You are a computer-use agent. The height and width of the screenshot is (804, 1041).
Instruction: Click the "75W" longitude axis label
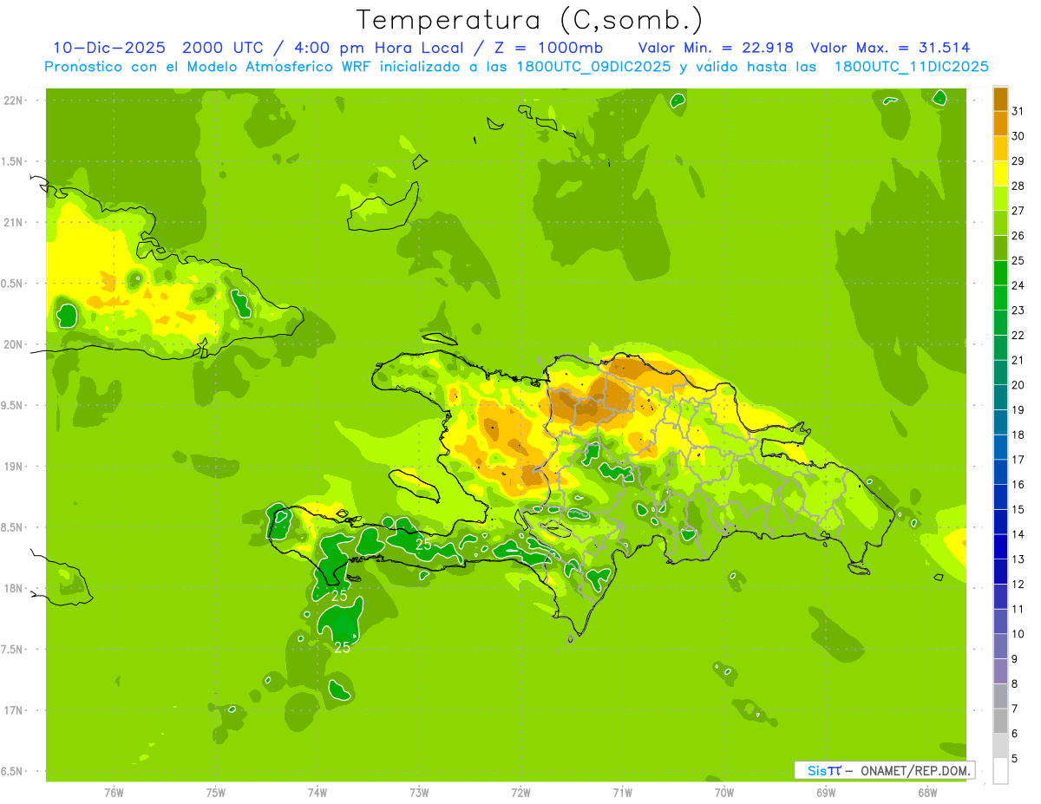point(216,793)
